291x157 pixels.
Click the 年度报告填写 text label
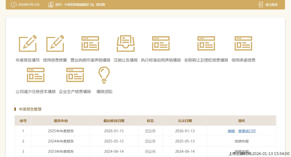coord(28,60)
